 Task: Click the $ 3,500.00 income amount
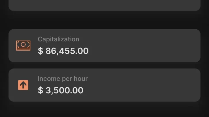click(61, 90)
